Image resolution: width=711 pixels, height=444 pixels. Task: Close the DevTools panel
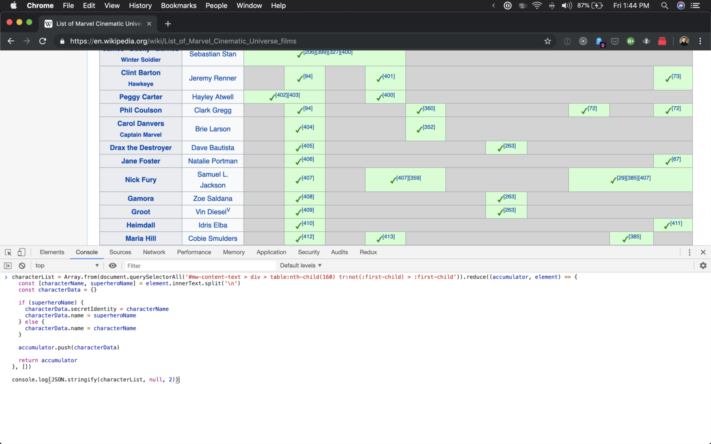pyautogui.click(x=703, y=252)
